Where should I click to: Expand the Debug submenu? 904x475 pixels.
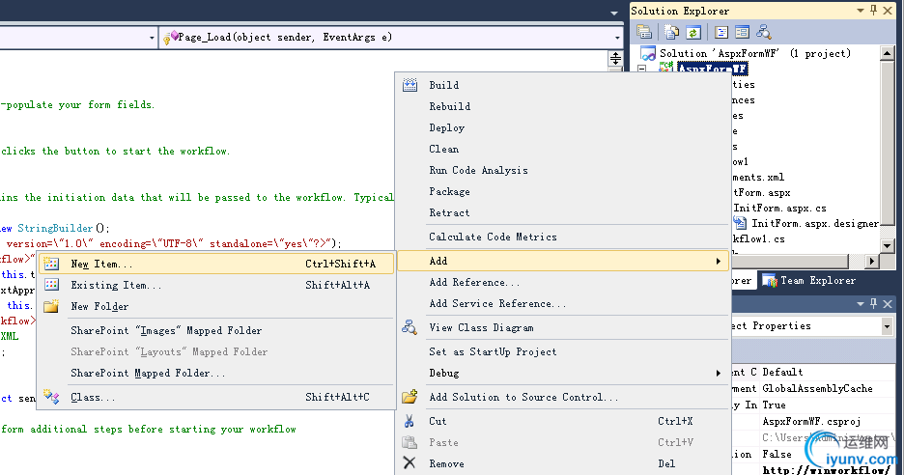pos(718,373)
